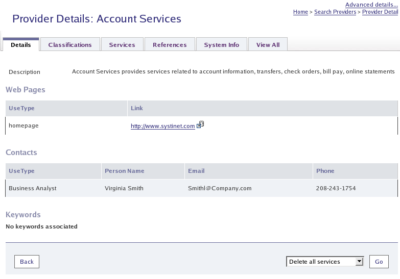Screen dimensions: 400x279
Task: Select the References tab
Action: click(x=170, y=44)
